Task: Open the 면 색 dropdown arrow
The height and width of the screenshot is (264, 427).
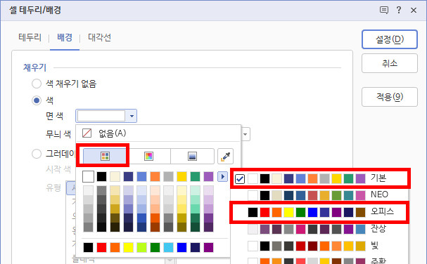Action: click(132, 116)
